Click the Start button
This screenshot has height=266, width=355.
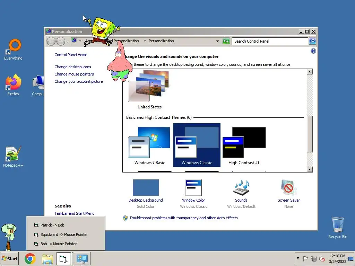click(9, 258)
